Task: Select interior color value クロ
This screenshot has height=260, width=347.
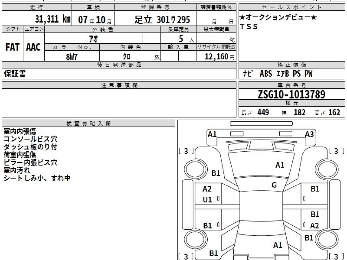Action: [x=127, y=57]
